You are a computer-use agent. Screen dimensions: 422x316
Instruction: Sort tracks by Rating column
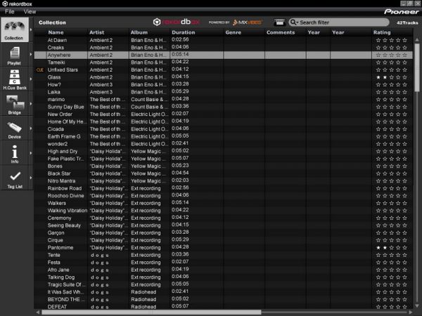pos(382,32)
